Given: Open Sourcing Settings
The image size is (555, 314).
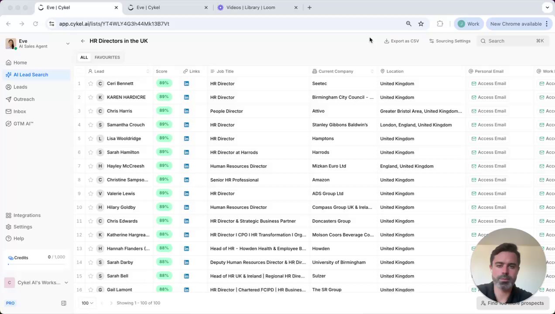Looking at the screenshot, I should [450, 41].
